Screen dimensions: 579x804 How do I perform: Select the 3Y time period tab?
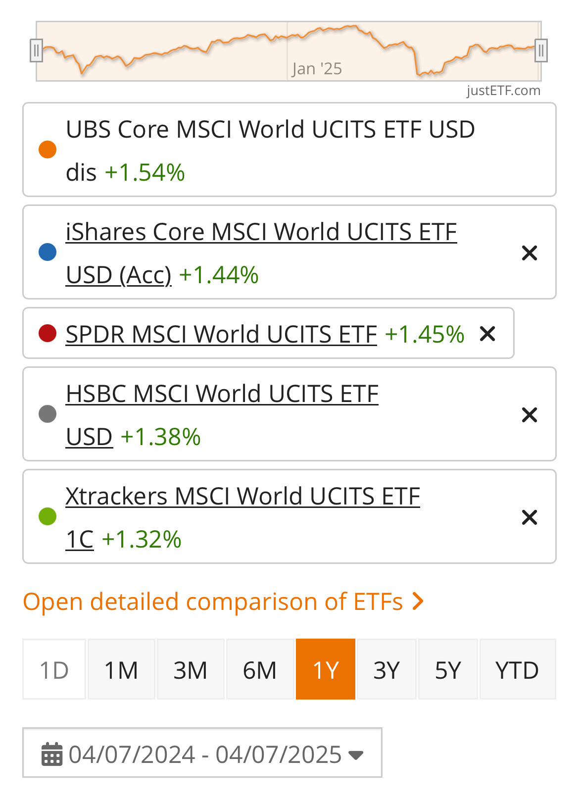click(386, 670)
